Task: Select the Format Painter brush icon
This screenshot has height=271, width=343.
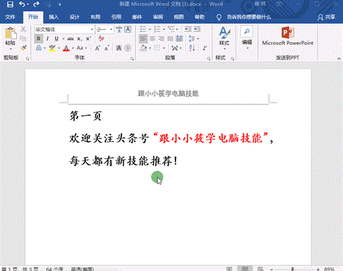Action: tap(23, 48)
